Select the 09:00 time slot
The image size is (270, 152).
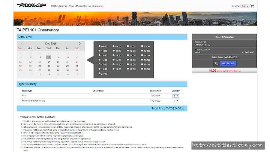99,46
